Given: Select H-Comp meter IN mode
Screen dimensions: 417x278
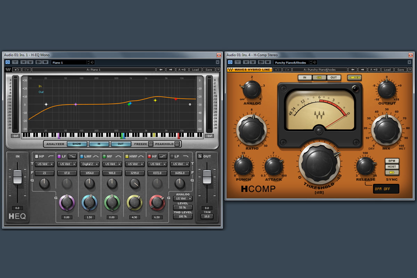Looking at the screenshot, I should tap(305, 77).
